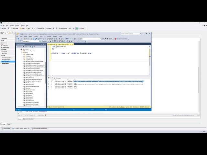The height and width of the screenshot is (155, 207).
Task: Click Save Page in the builder toolbar
Action: pyautogui.click(x=15, y=28)
